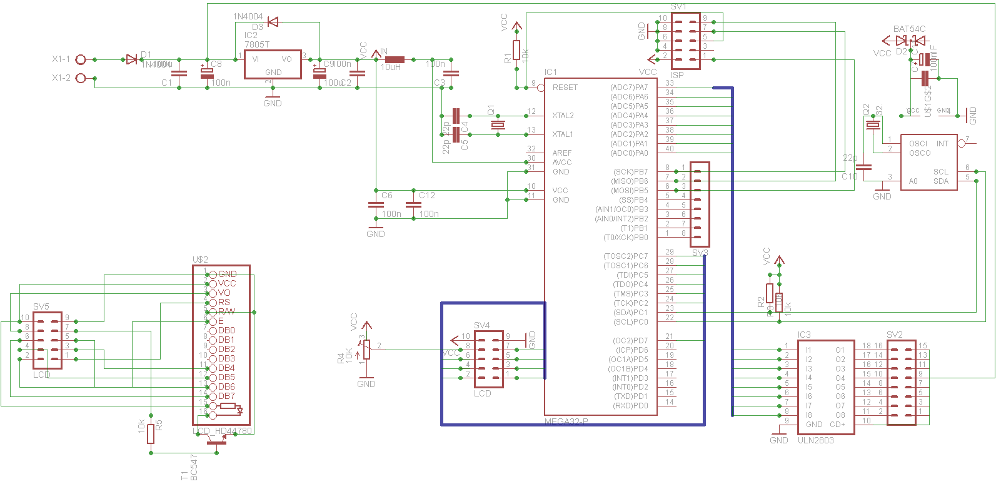Click the (ADC7)PA7 pin label
Screen dimensions: 996x484
pyautogui.click(x=629, y=88)
